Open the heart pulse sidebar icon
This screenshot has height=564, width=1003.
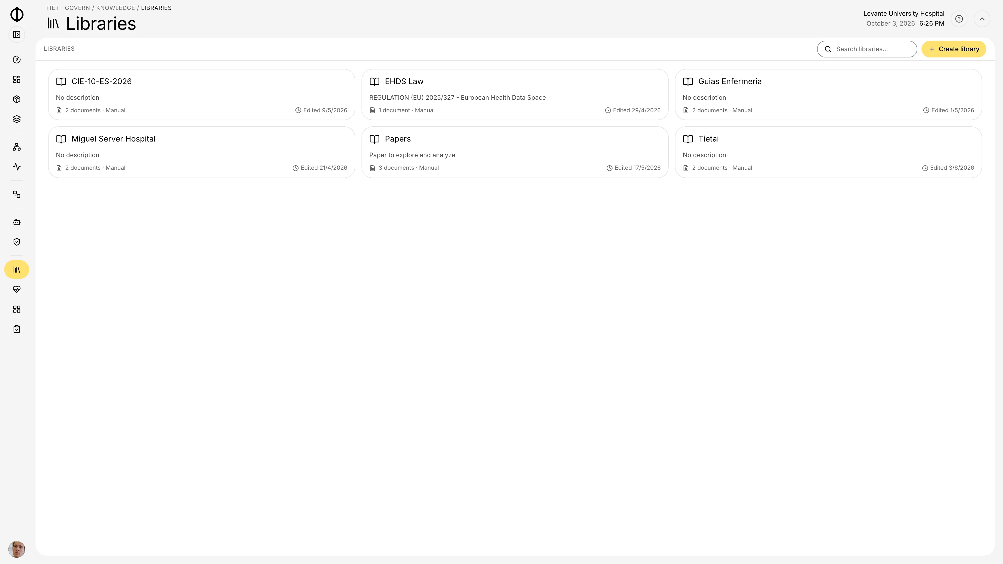coord(17,289)
